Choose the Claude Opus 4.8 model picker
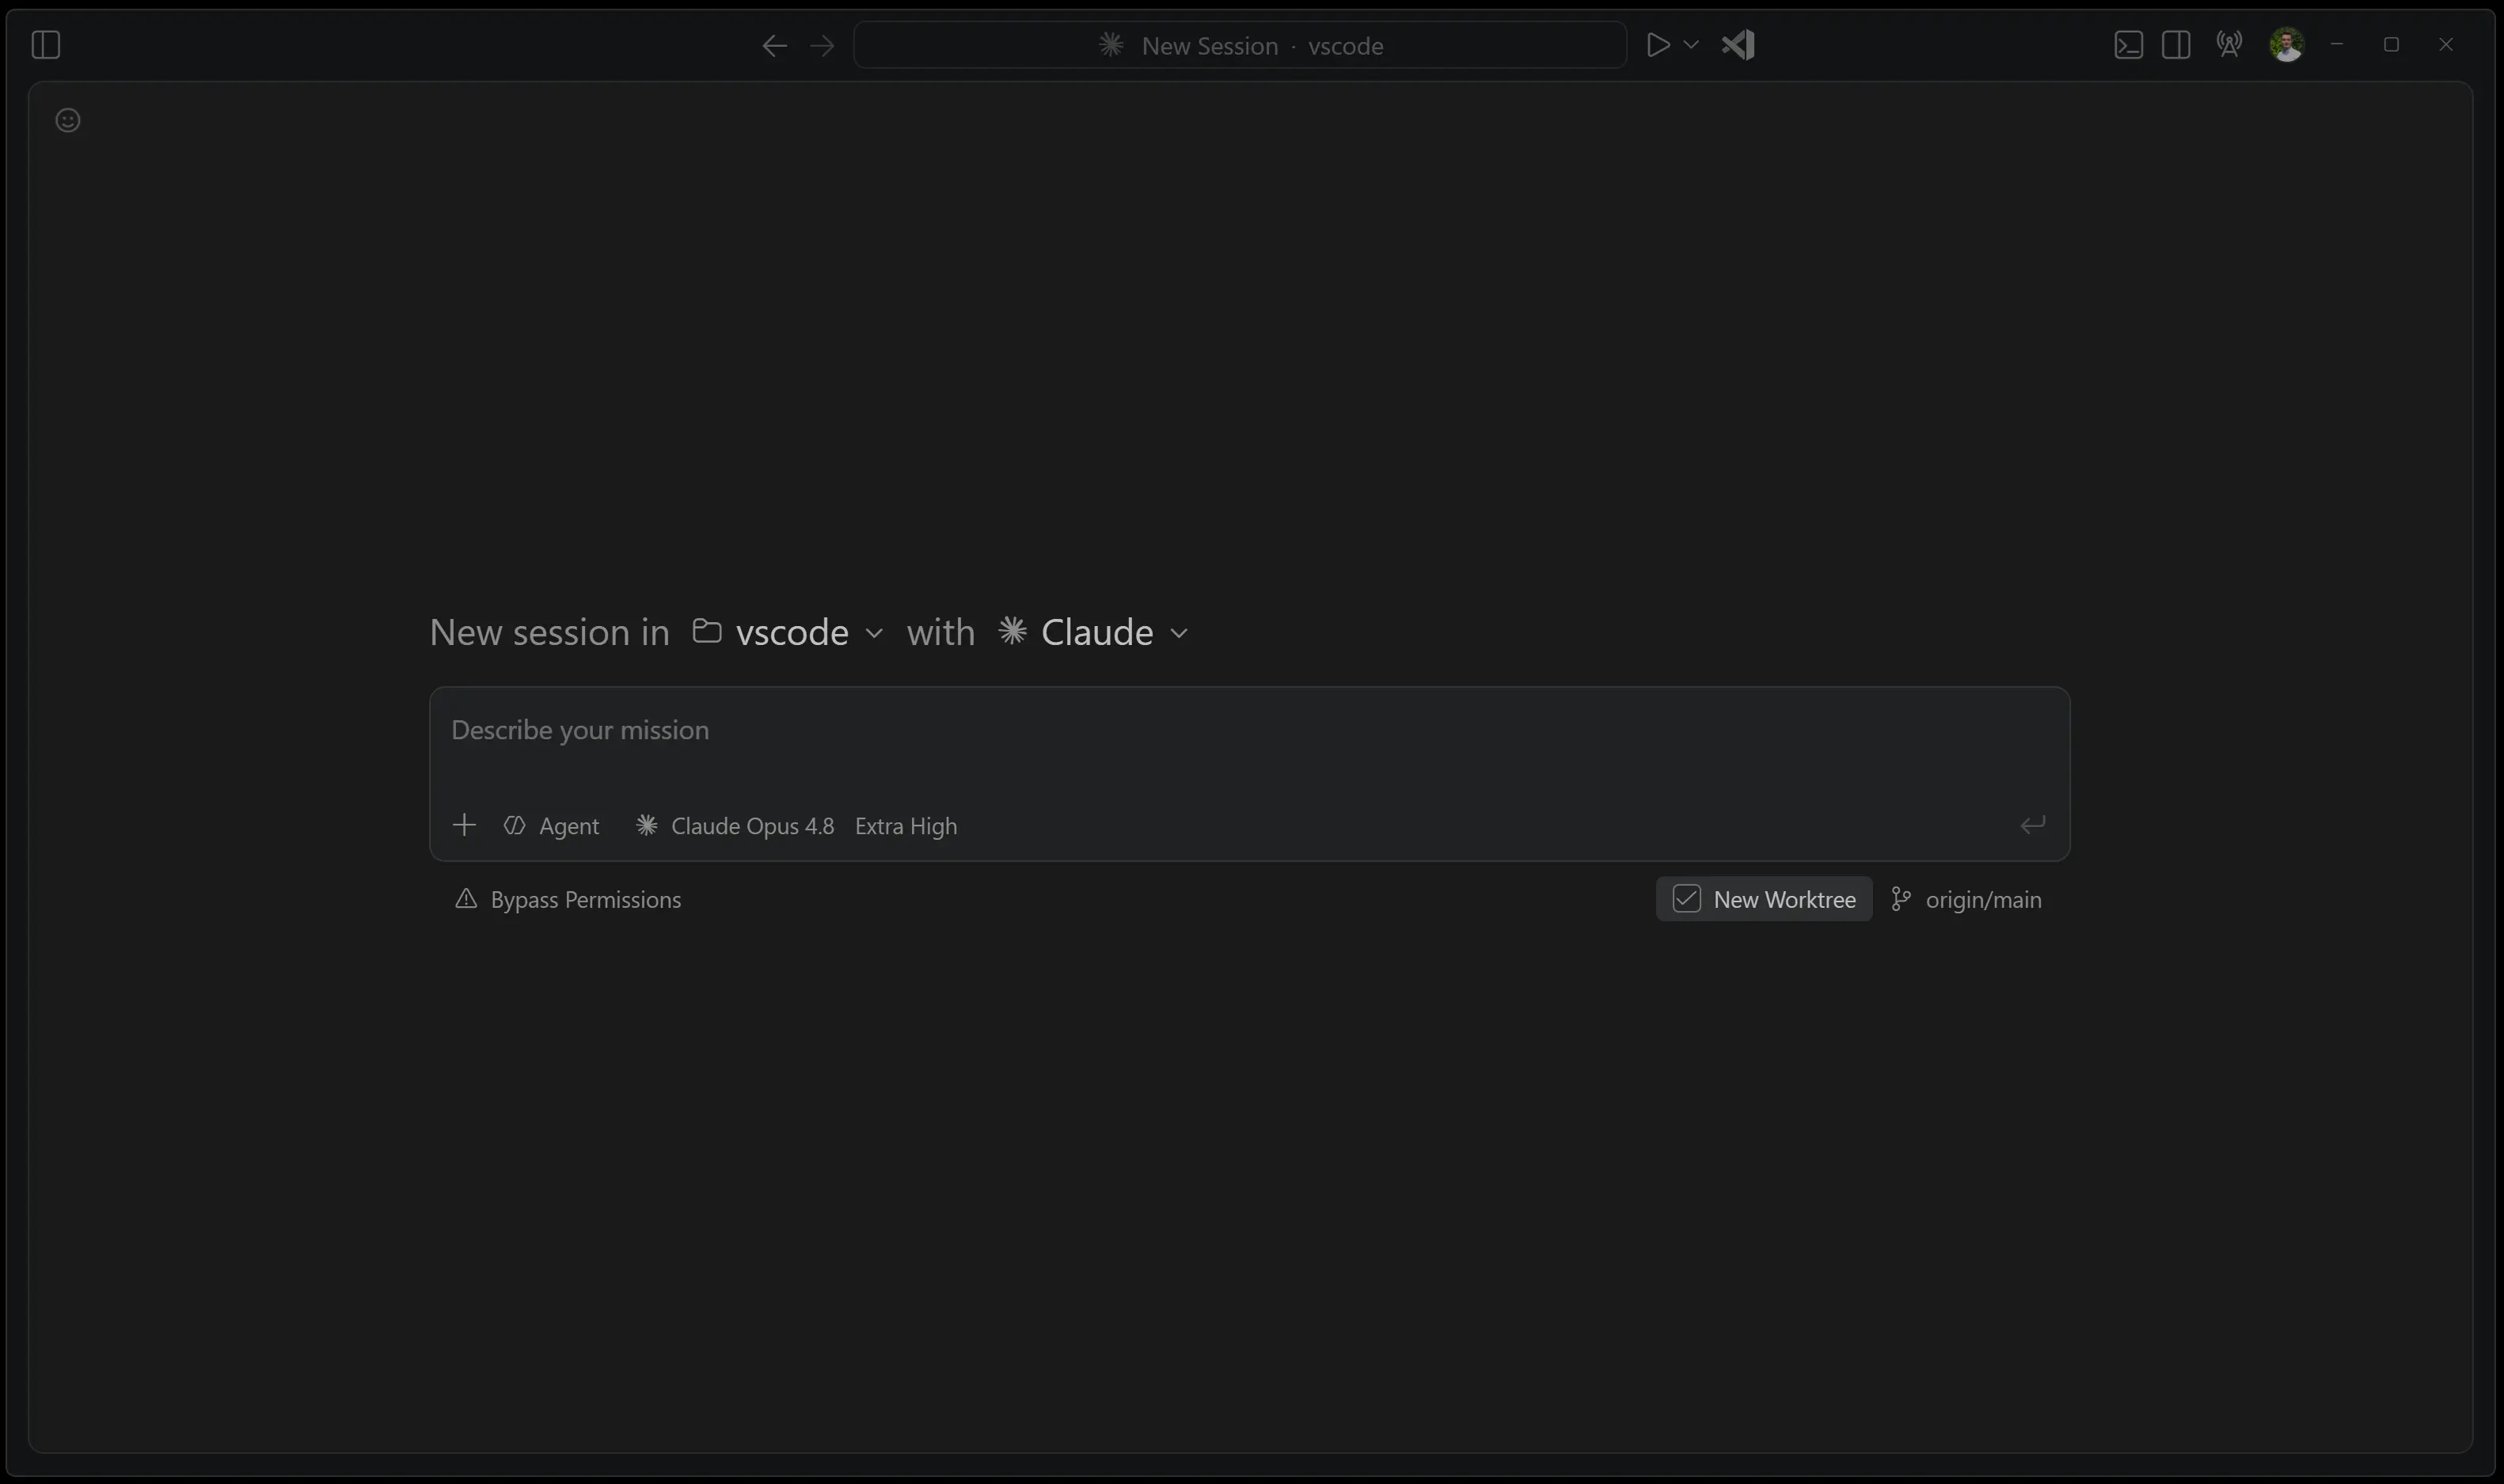 click(x=735, y=826)
